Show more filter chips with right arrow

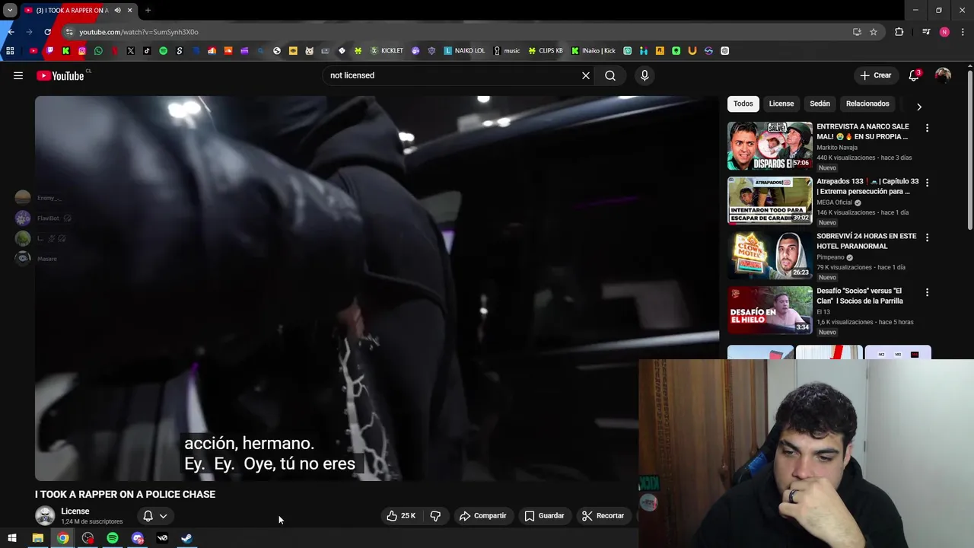pos(918,107)
